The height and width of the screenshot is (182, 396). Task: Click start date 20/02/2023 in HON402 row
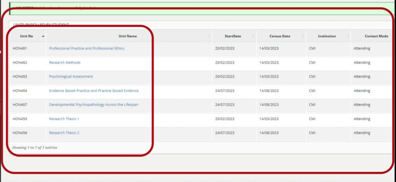click(x=225, y=62)
